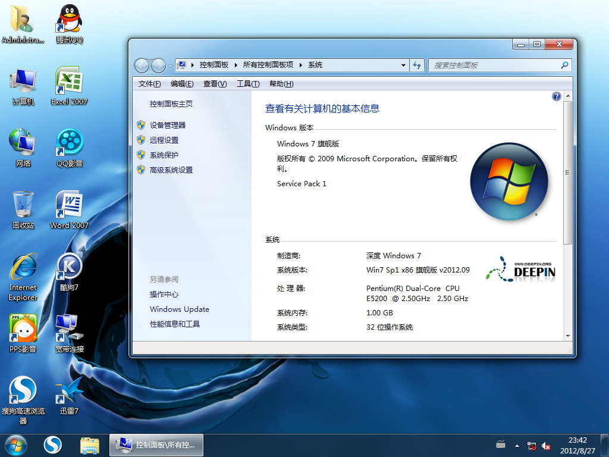The height and width of the screenshot is (457, 609).
Task: Open the 编辑(E) menu
Action: click(x=182, y=83)
